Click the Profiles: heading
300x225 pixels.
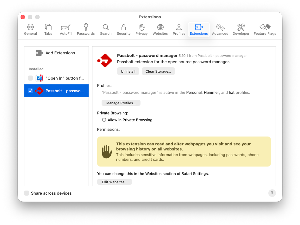tap(104, 86)
